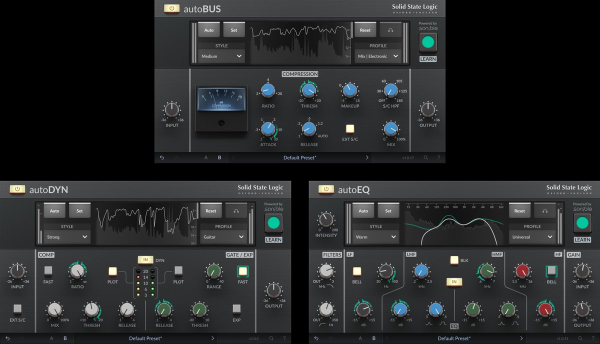The width and height of the screenshot is (600, 344).
Task: Toggle the LF BELL switch in autoEQ
Action: 357,271
